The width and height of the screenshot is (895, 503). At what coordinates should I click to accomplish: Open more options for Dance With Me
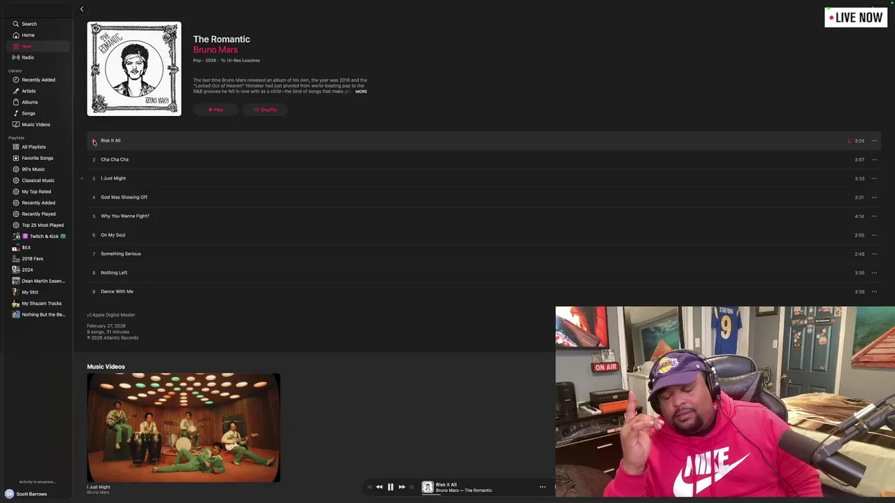pos(874,291)
